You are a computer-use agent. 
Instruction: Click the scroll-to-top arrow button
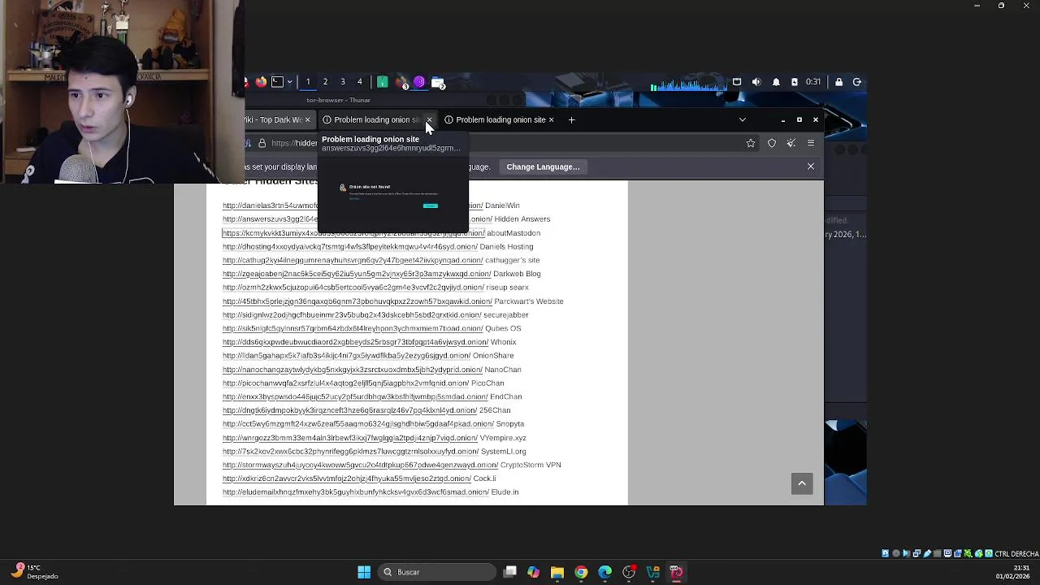pyautogui.click(x=802, y=483)
